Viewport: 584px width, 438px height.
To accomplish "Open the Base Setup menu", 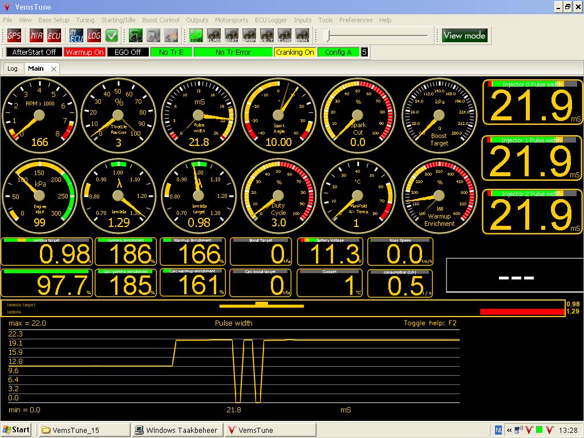I will click(x=54, y=20).
